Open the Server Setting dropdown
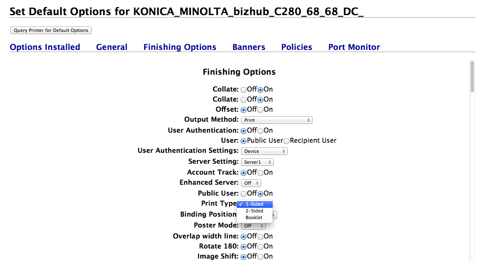 (x=257, y=162)
